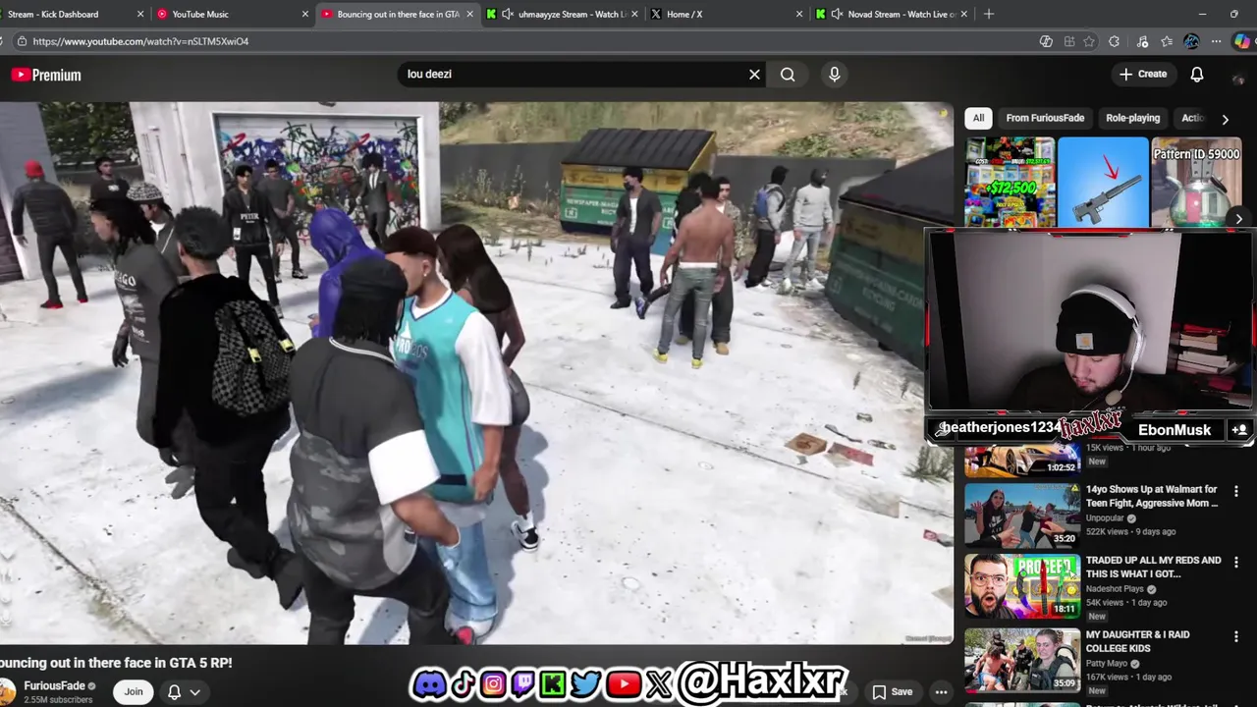
Task: Unmute the uhmaayyze Stream tab
Action: coord(507,14)
